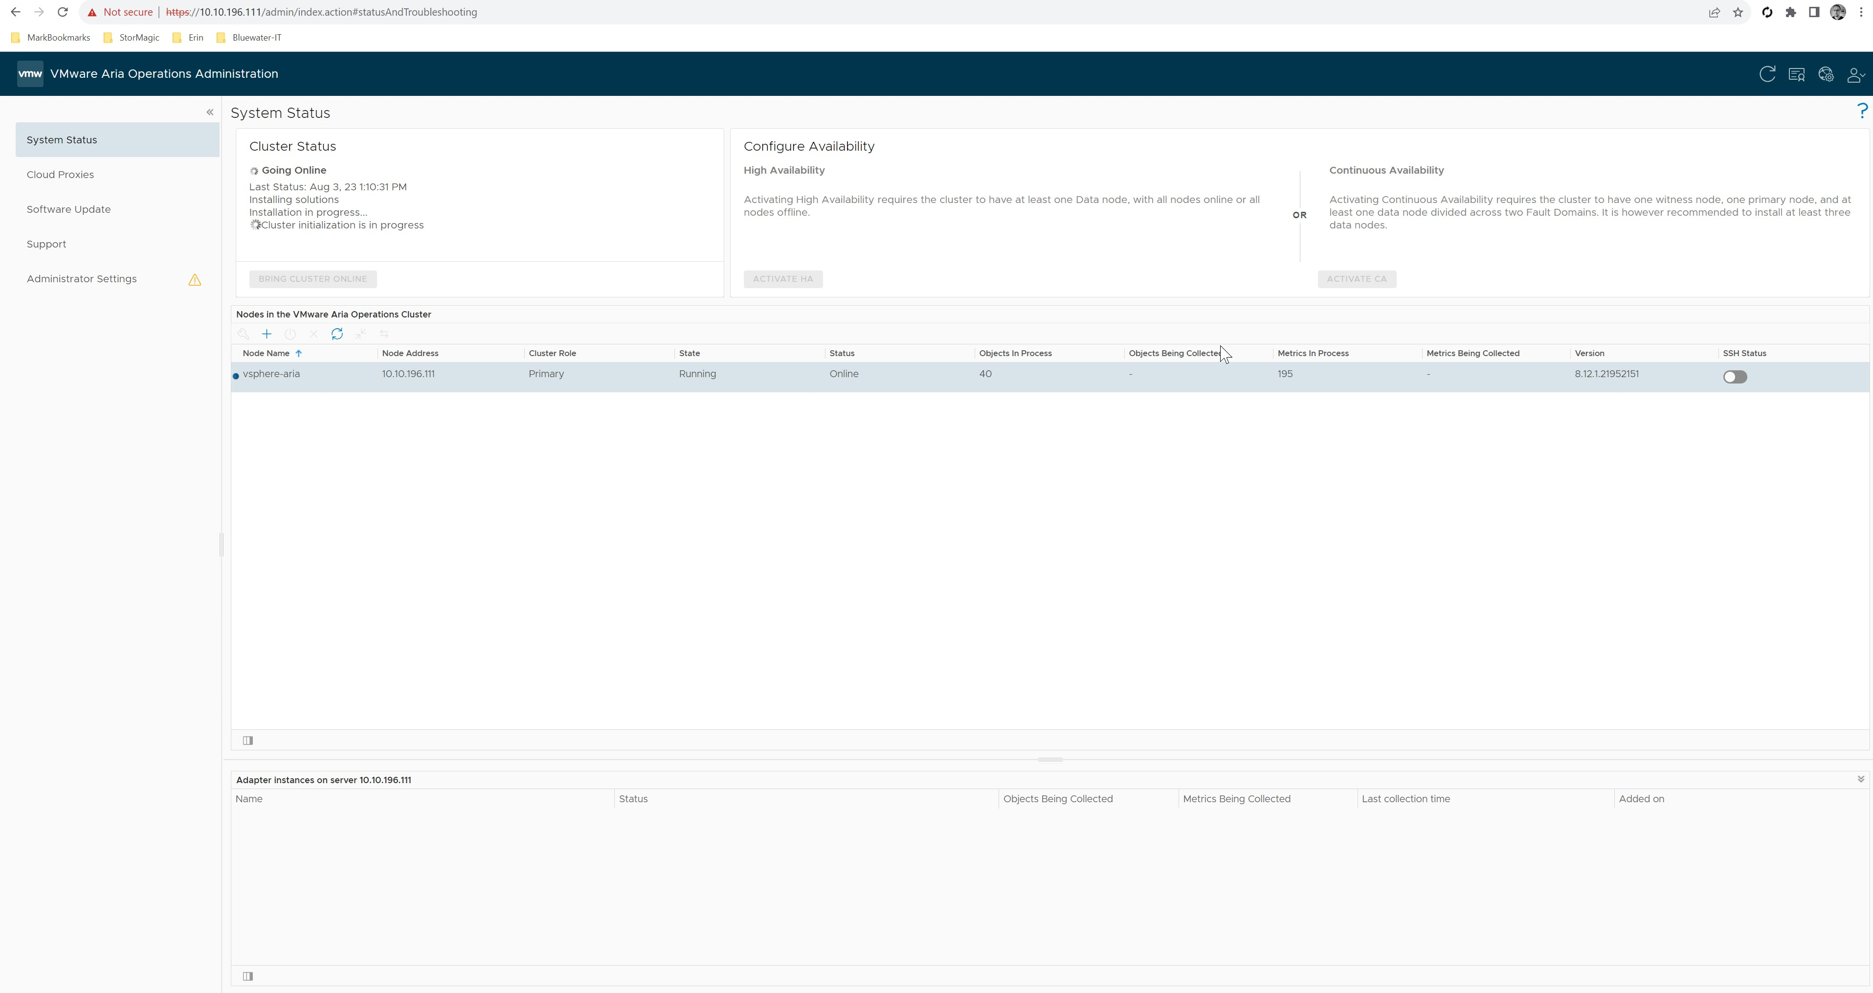Collapse the Adapter instances panel chevron
The height and width of the screenshot is (993, 1873).
[1861, 779]
